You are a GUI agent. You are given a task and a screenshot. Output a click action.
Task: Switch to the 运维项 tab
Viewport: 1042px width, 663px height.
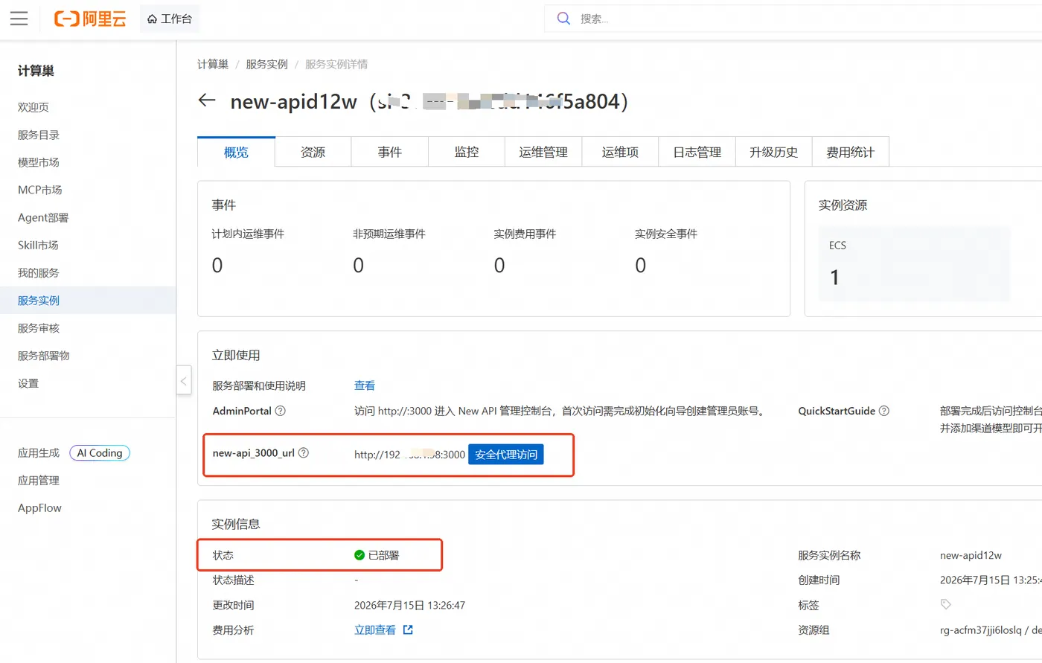pos(620,152)
